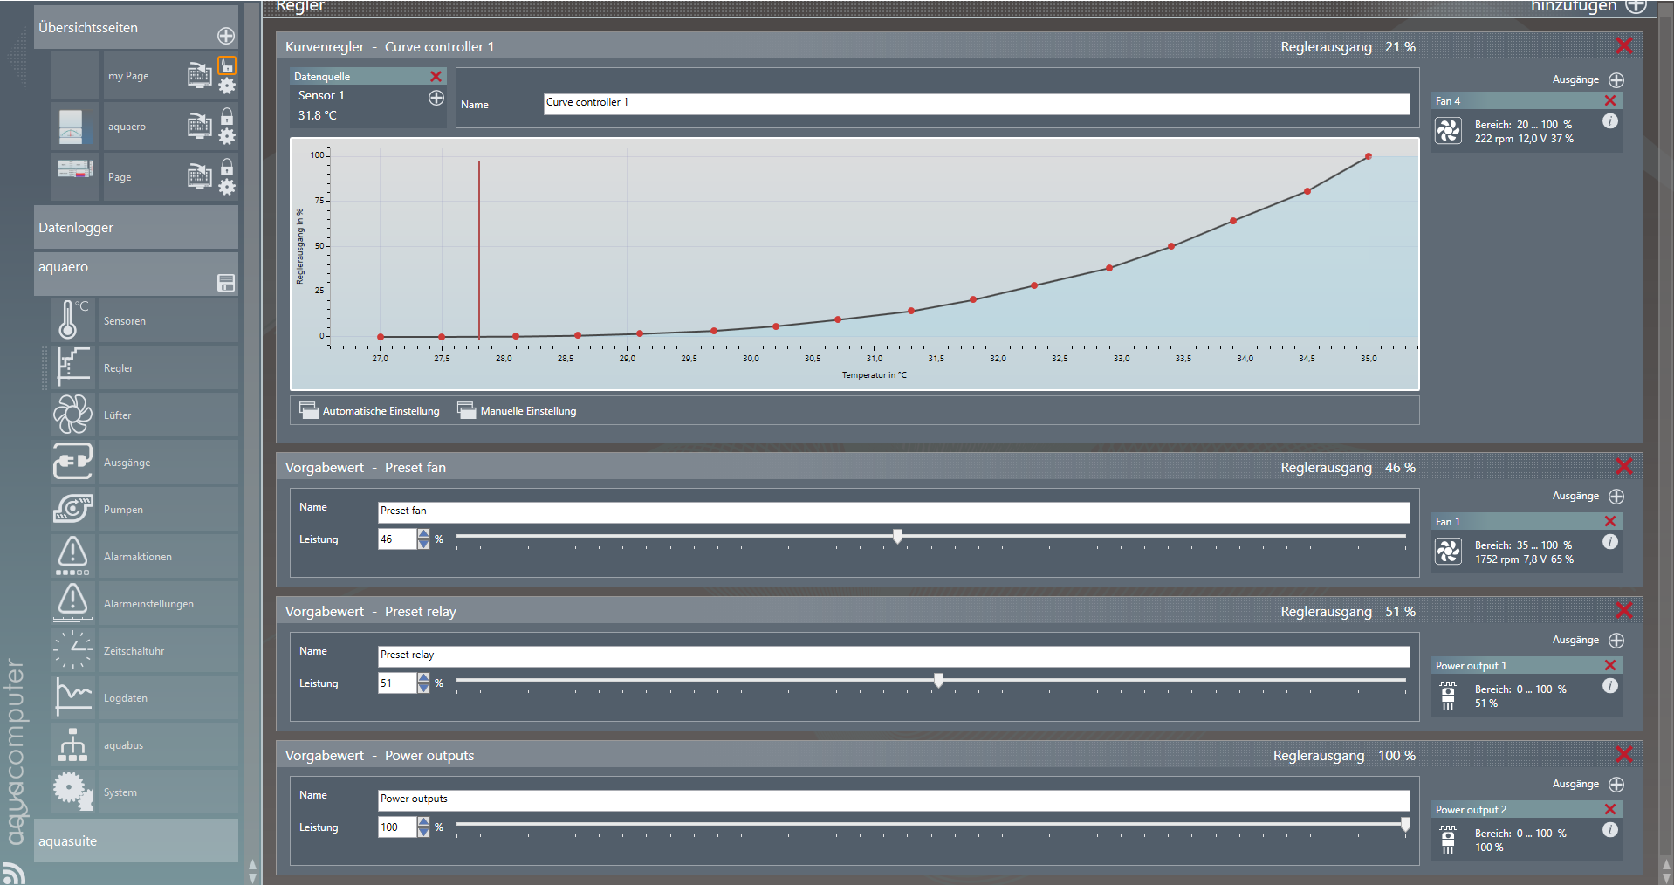
Task: Expand the aquasuite section
Action: [136, 840]
